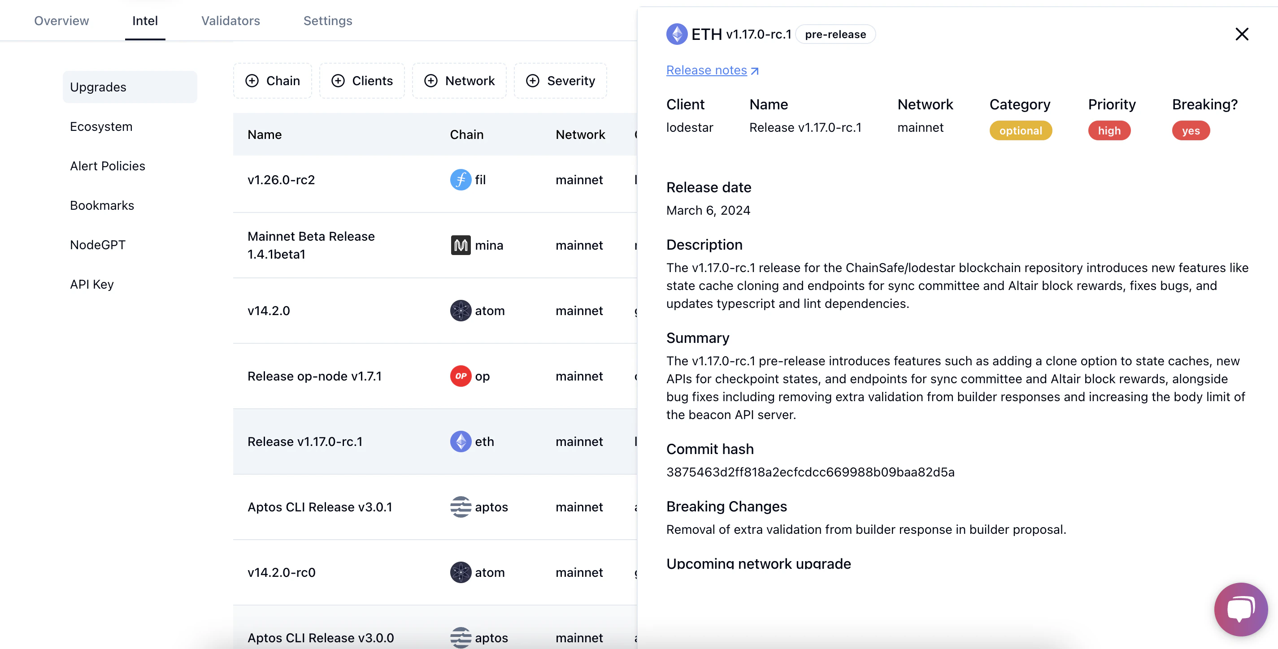Click the Cosmos atom icon for v14.2.0

pos(461,311)
